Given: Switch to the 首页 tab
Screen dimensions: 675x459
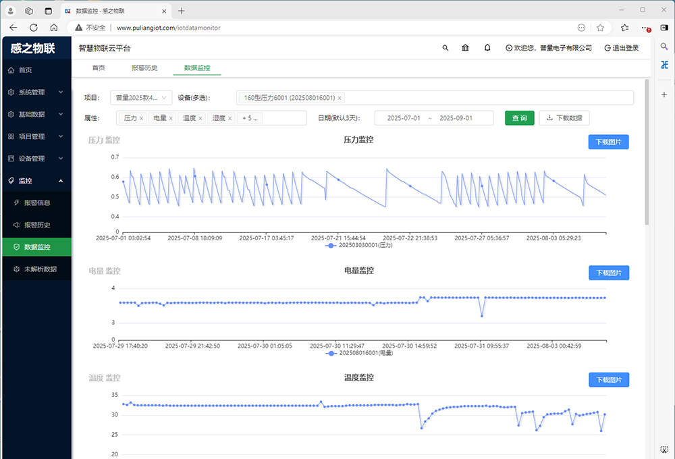Looking at the screenshot, I should pos(99,68).
